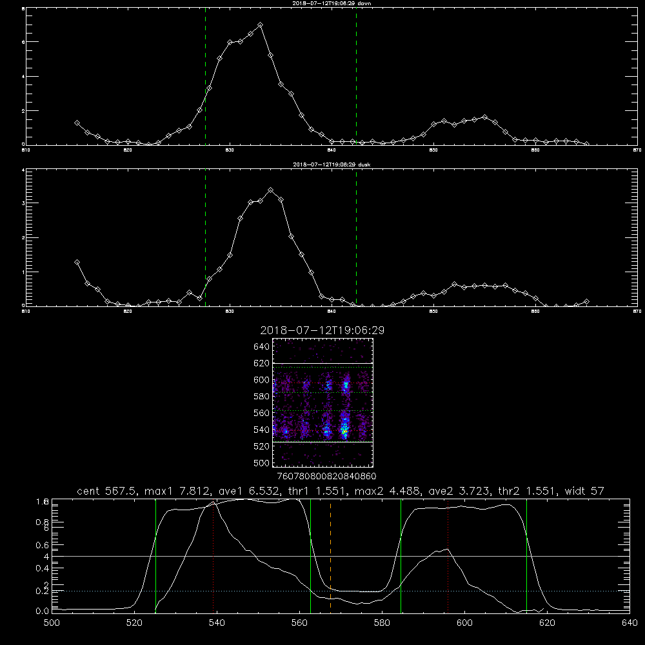Click the 560 x-axis label of bottom plot
Screen dimensions: 645x645
point(299,623)
